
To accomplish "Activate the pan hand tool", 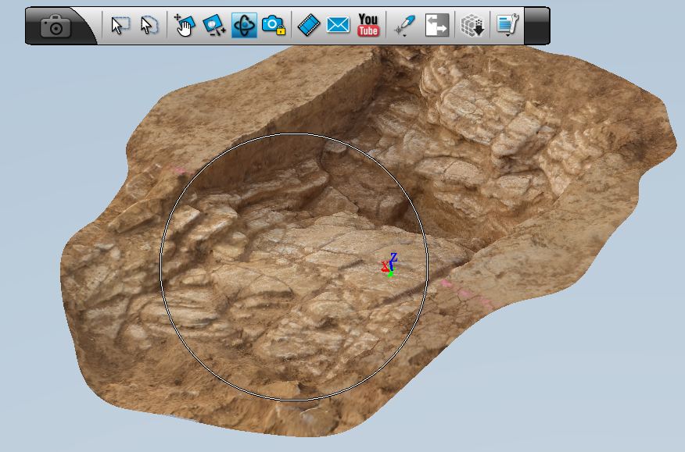I will [184, 26].
